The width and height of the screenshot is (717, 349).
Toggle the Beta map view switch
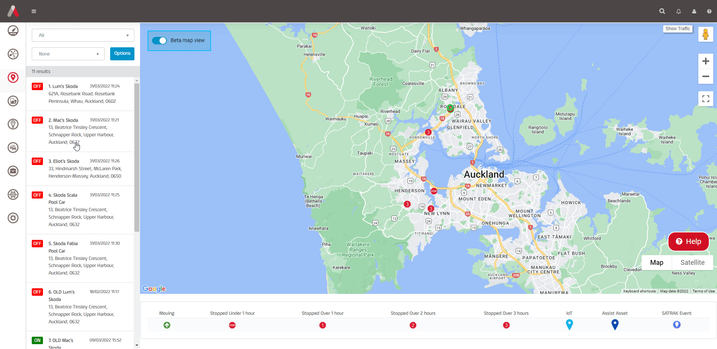click(159, 41)
